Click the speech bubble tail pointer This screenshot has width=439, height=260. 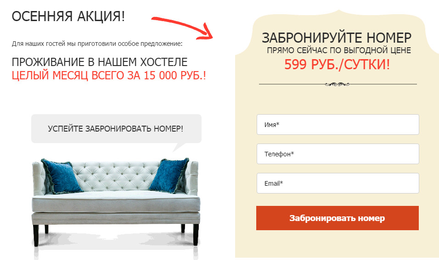coord(180,147)
